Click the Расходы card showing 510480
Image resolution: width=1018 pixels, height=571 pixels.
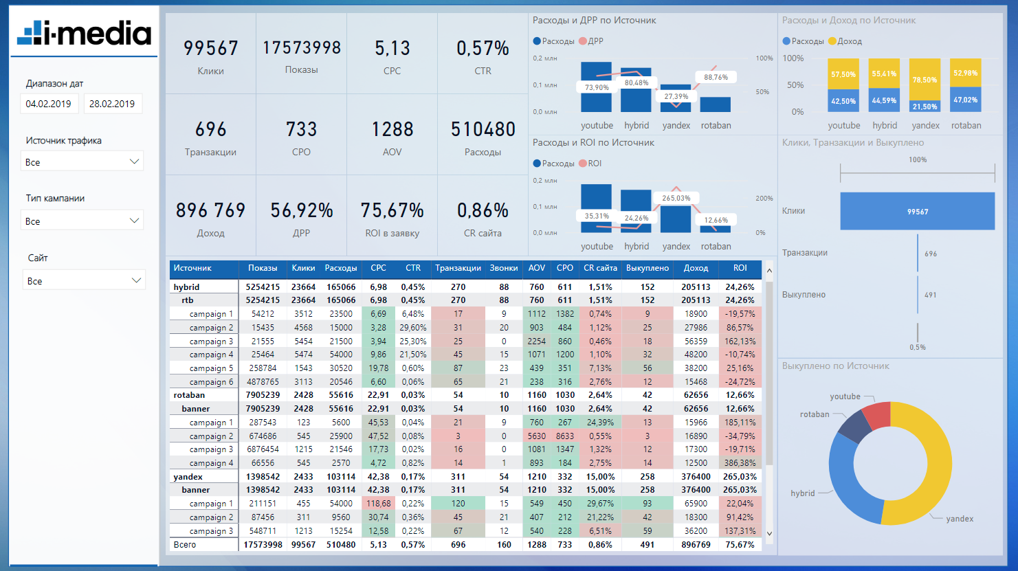(483, 135)
